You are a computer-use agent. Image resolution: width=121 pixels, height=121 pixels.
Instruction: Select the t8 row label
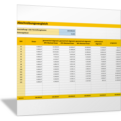pos(21,64)
